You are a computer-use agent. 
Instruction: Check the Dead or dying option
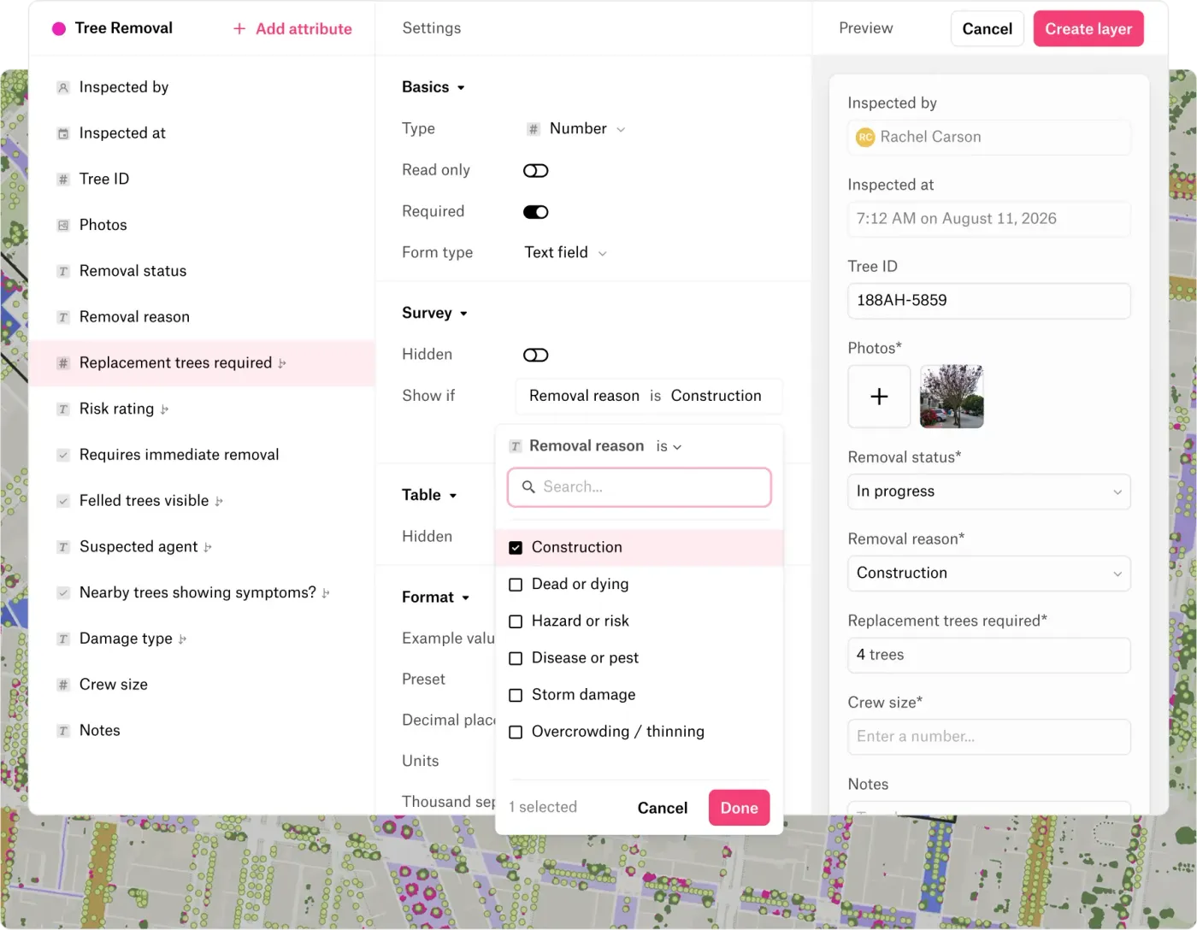point(516,585)
